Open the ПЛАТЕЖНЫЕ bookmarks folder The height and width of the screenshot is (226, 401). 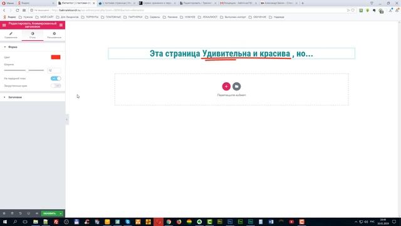(111, 17)
